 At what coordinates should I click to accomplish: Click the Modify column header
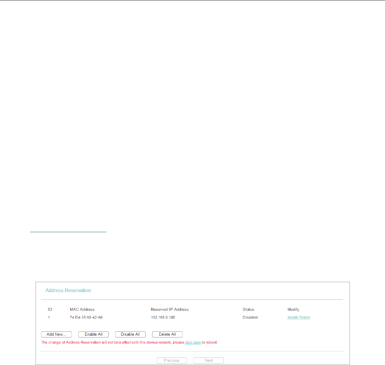tap(293, 310)
